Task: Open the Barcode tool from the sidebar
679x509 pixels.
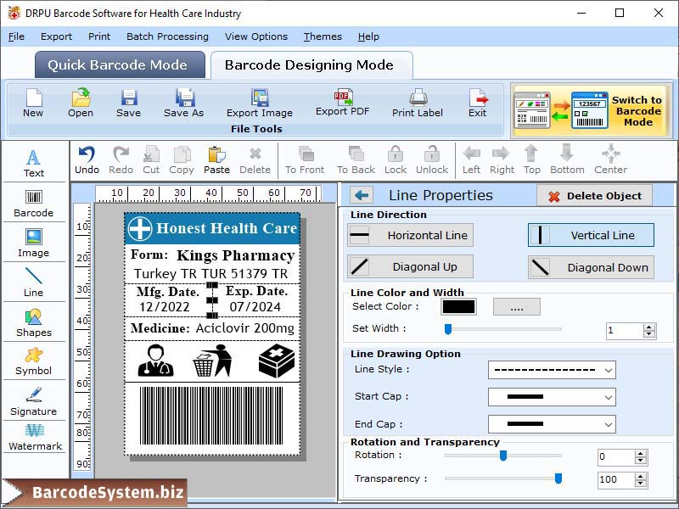Action: coord(34,202)
